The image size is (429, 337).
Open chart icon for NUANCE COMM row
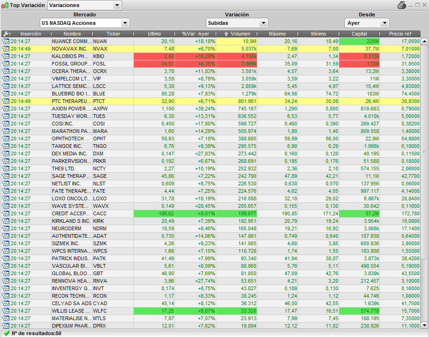(6, 41)
